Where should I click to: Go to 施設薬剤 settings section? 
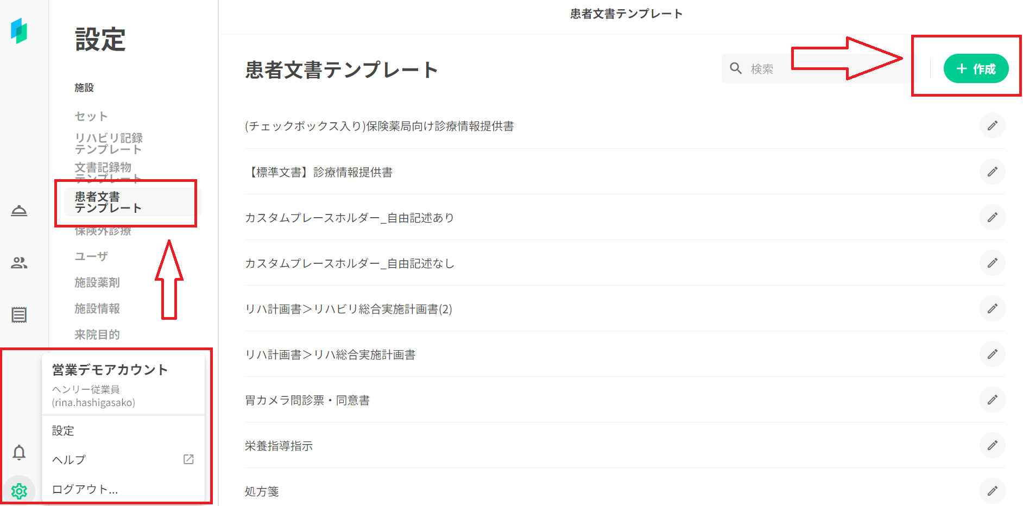pos(97,282)
